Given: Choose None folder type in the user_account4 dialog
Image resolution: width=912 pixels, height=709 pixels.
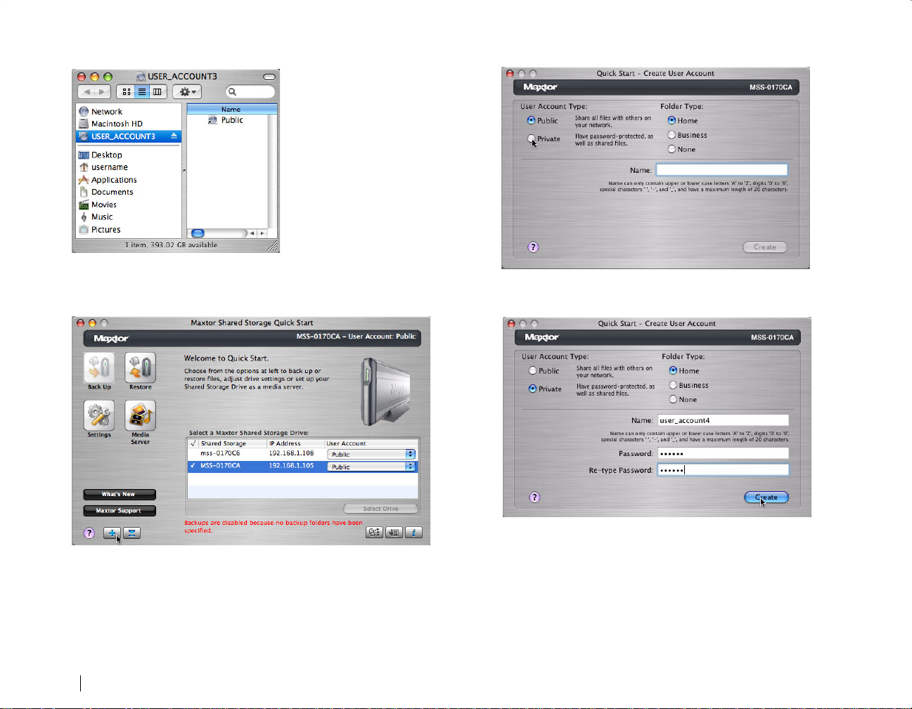Looking at the screenshot, I should tap(673, 399).
